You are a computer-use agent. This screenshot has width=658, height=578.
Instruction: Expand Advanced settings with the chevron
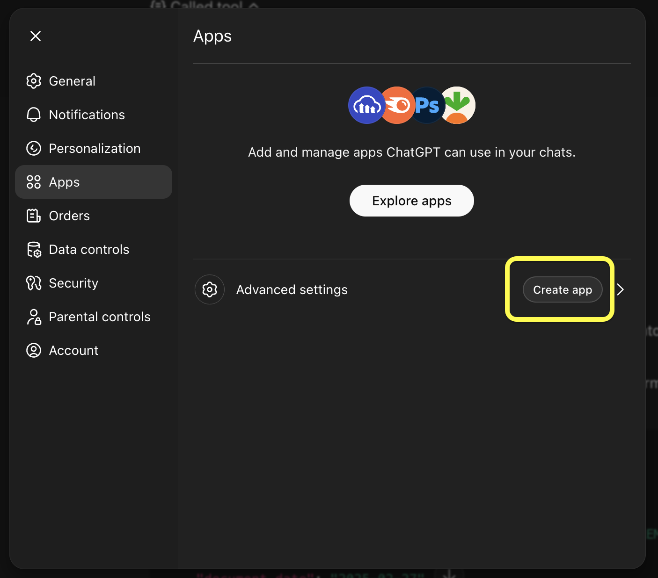tap(620, 289)
